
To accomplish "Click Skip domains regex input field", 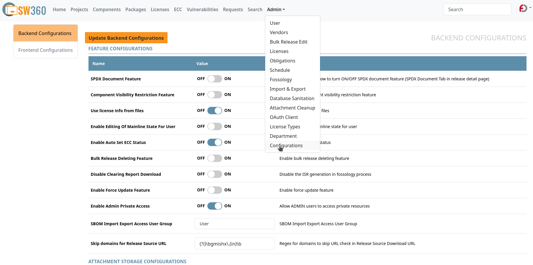I will tap(234, 244).
